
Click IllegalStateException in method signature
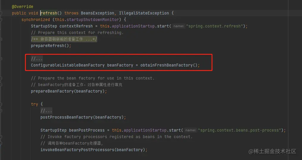click(144, 13)
